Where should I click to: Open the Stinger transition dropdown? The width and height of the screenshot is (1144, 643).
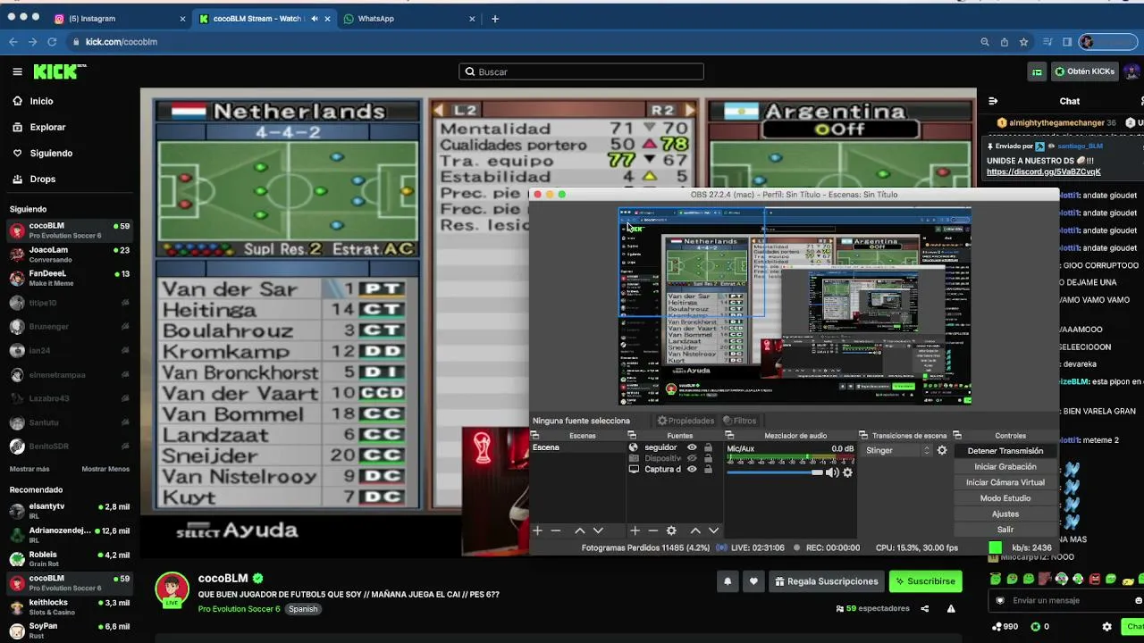click(x=897, y=451)
